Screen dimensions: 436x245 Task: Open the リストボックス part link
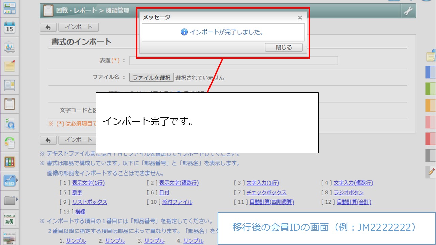[89, 202]
